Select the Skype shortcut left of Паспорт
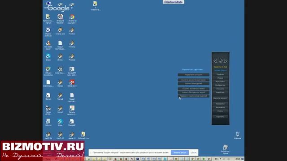The width and height of the screenshot is (287, 161). click(60, 122)
